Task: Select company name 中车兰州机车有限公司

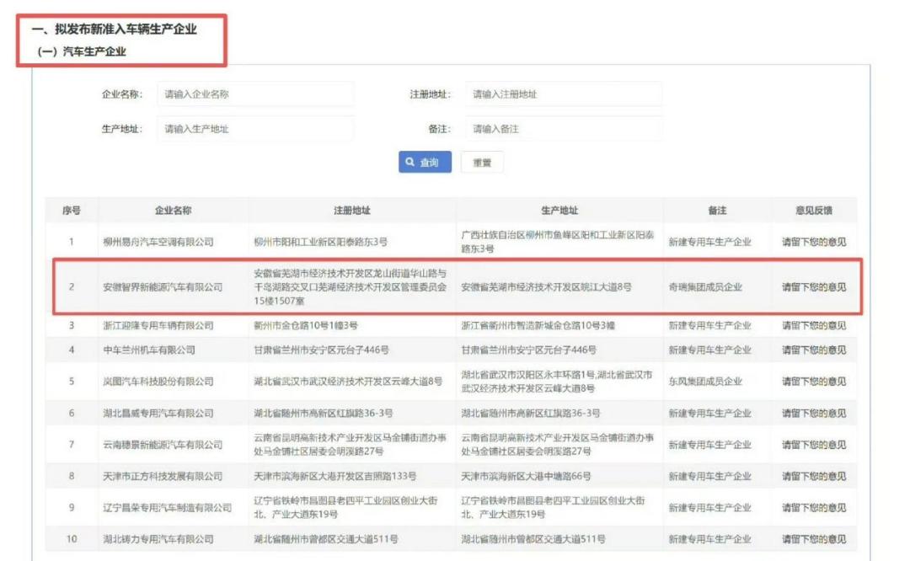Action: click(149, 350)
